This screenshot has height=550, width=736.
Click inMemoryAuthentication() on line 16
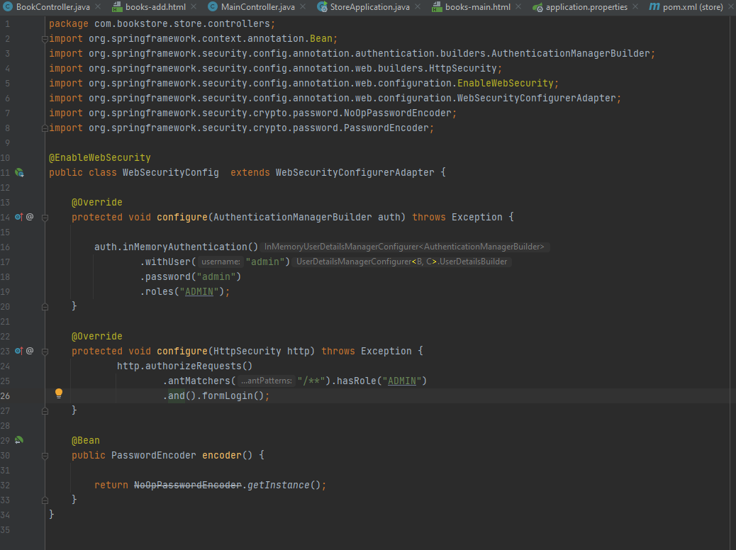point(190,247)
